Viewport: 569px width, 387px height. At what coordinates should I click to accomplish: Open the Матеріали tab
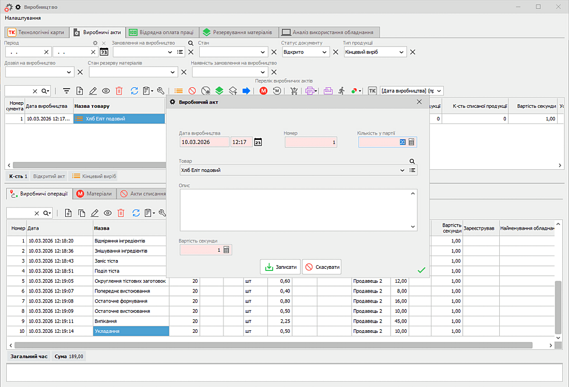[94, 193]
